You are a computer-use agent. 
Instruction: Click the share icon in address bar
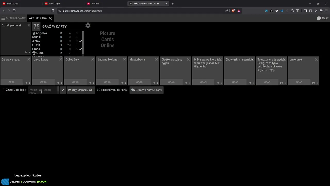coord(227,11)
